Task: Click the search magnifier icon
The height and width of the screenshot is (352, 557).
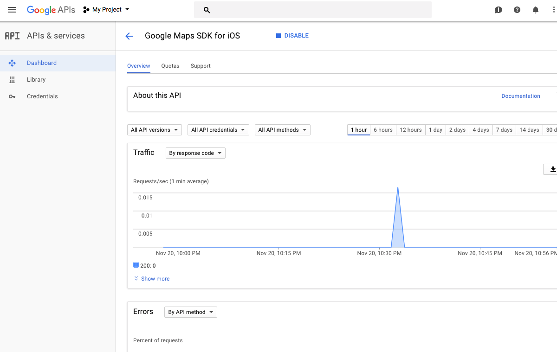Action: (x=207, y=10)
